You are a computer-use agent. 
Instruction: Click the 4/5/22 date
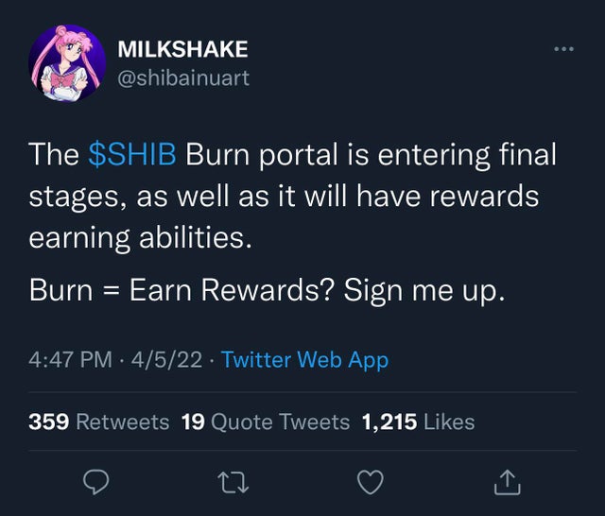pyautogui.click(x=166, y=360)
